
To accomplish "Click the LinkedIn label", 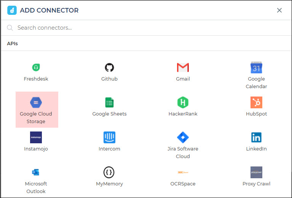I will (256, 149).
